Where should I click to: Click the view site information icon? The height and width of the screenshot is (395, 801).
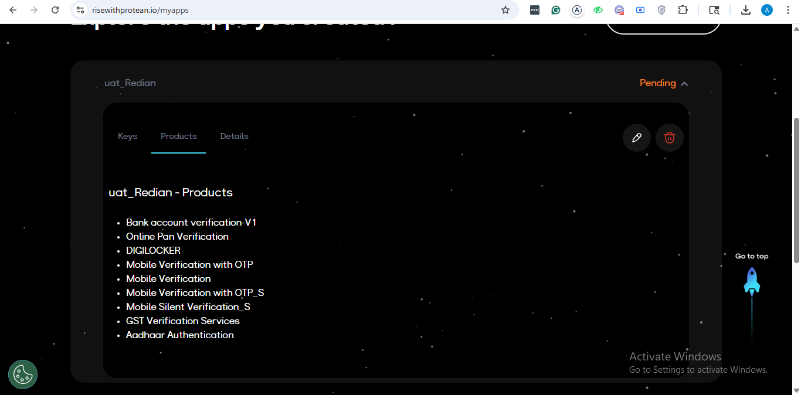[x=81, y=10]
